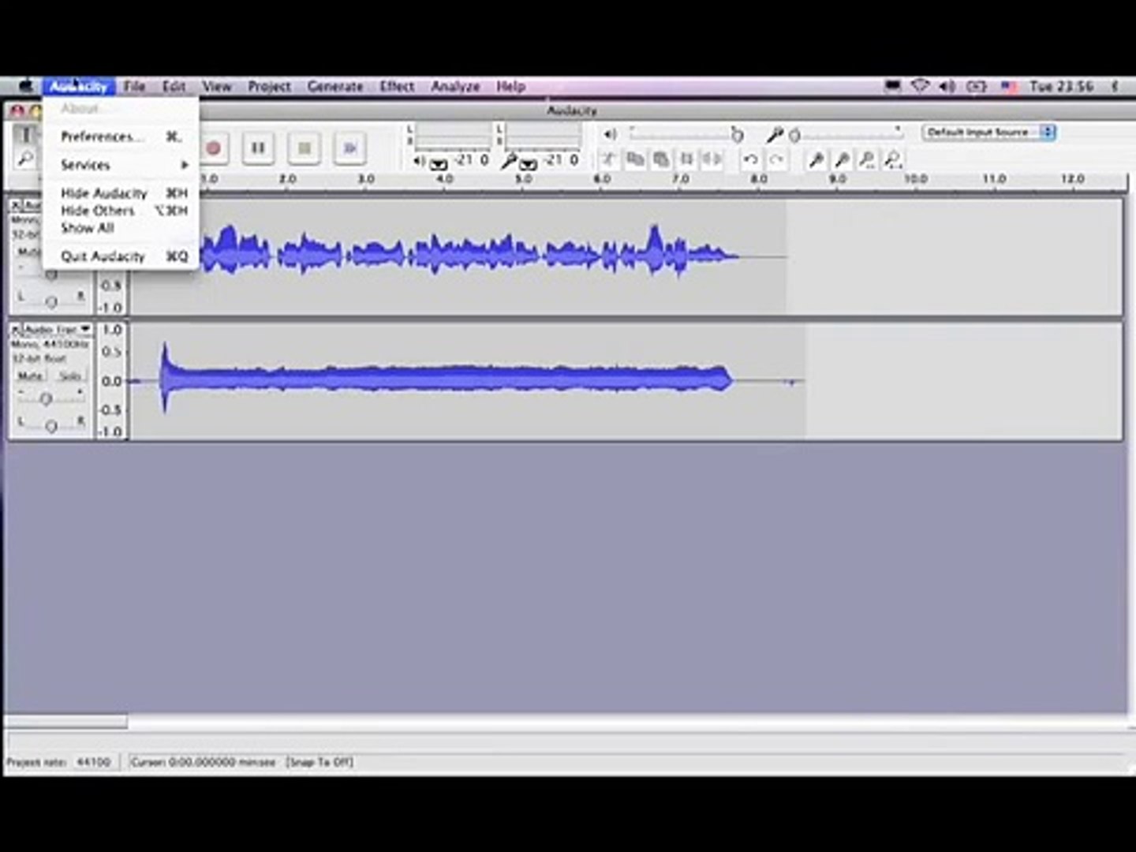Click the system volume icon in menu bar

point(947,86)
